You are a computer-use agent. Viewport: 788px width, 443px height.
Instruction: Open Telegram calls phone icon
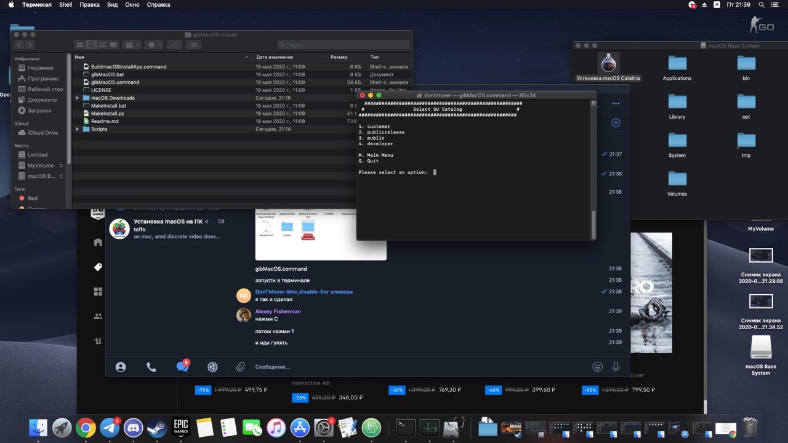coord(151,367)
